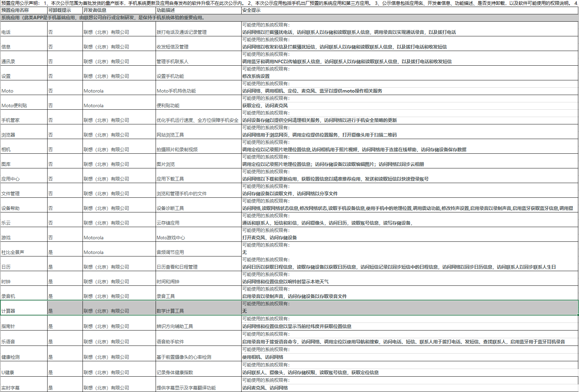579x392 pixels.
Task: Select 图片浏览 description cell
Action: click(199, 161)
